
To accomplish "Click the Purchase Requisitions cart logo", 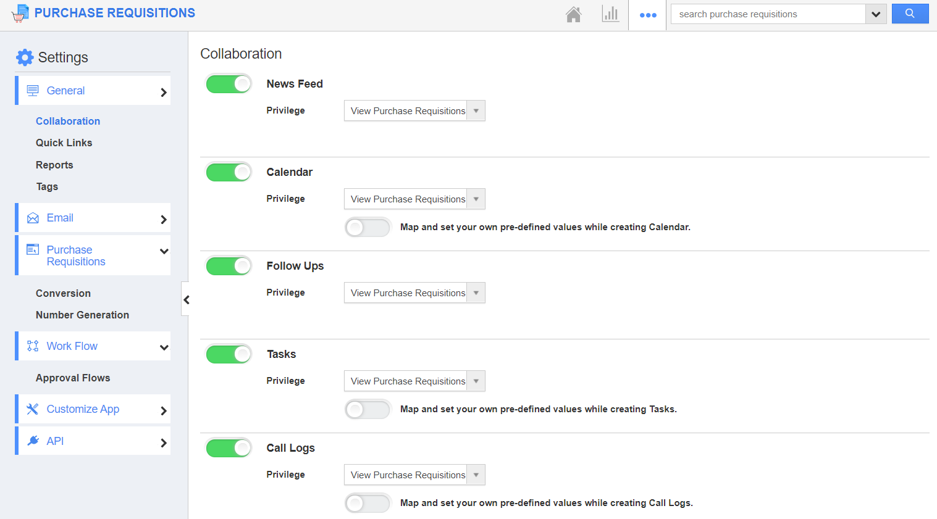I will [x=20, y=14].
